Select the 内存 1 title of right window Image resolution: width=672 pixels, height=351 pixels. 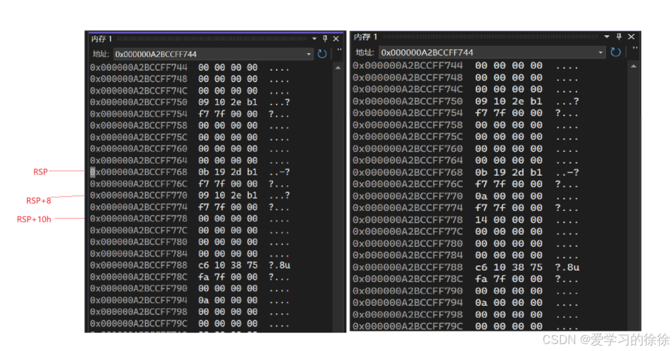point(366,37)
